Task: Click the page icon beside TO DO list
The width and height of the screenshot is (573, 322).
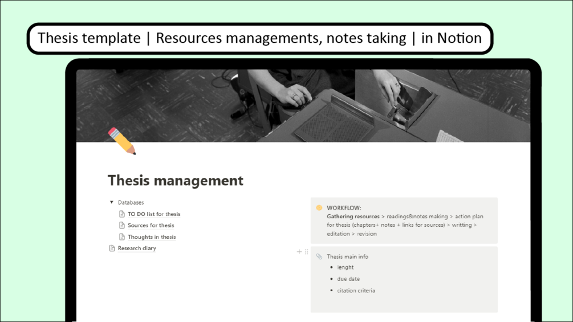Action: coord(122,214)
